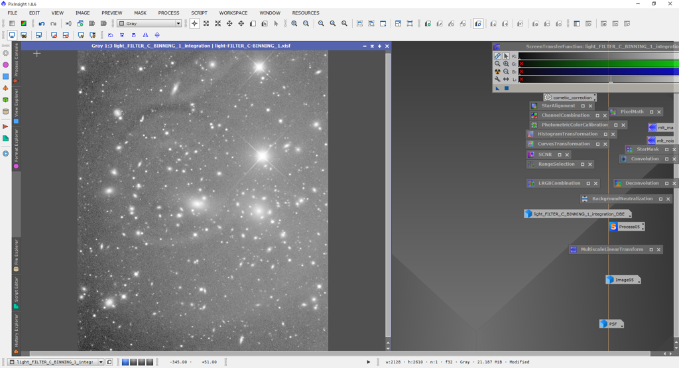Toggle the first blue channel square in status bar

[x=125, y=362]
